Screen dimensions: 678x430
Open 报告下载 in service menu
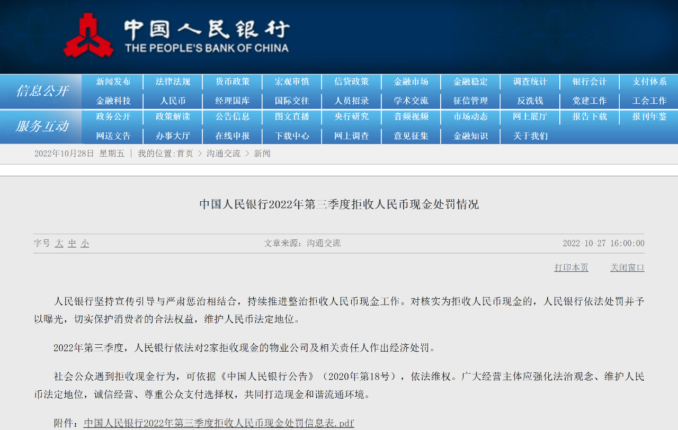[590, 117]
